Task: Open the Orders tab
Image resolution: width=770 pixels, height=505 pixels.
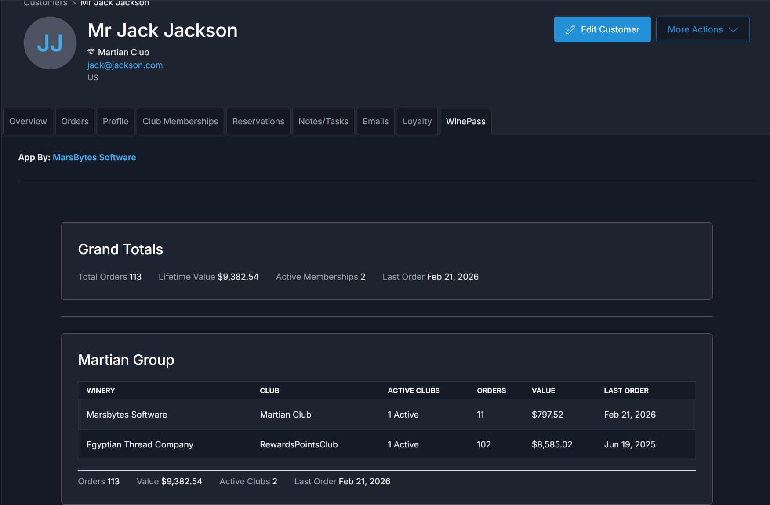Action: click(74, 121)
